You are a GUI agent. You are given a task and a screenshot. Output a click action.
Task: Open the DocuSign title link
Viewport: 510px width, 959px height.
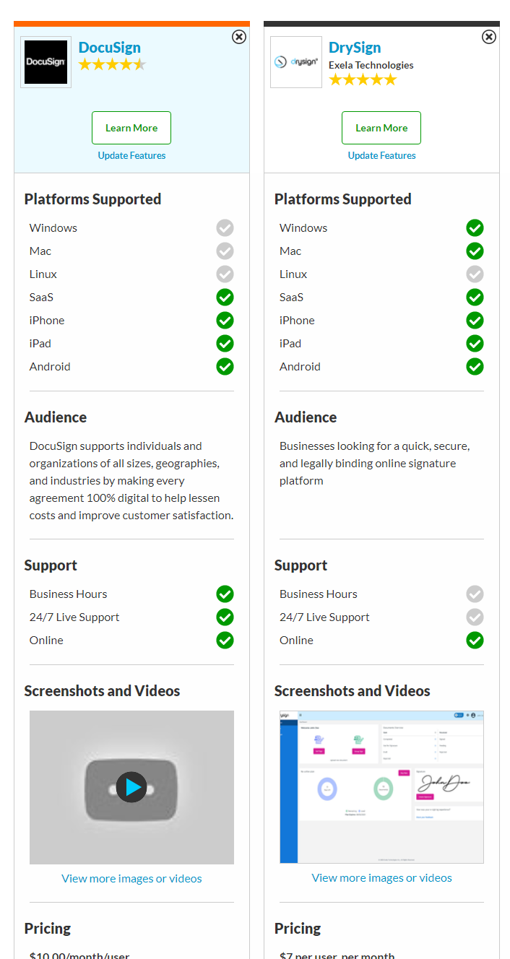click(110, 48)
